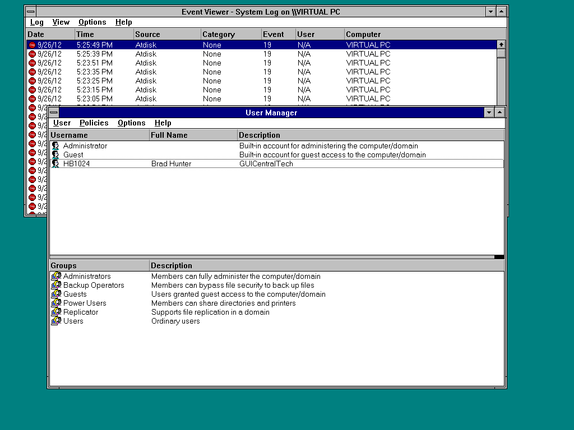Screen dimensions: 574x430
Task: Click the HB1024 user account icon
Action: [x=55, y=164]
